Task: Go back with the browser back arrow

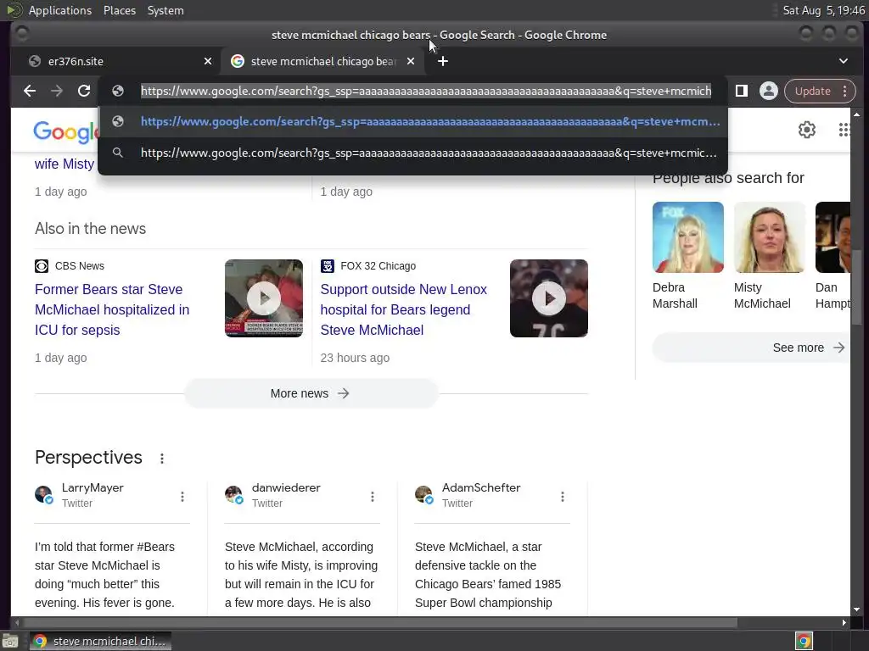Action: [30, 91]
